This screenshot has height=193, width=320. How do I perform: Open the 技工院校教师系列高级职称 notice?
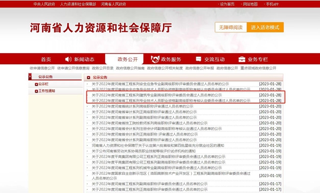pyautogui.click(x=149, y=123)
